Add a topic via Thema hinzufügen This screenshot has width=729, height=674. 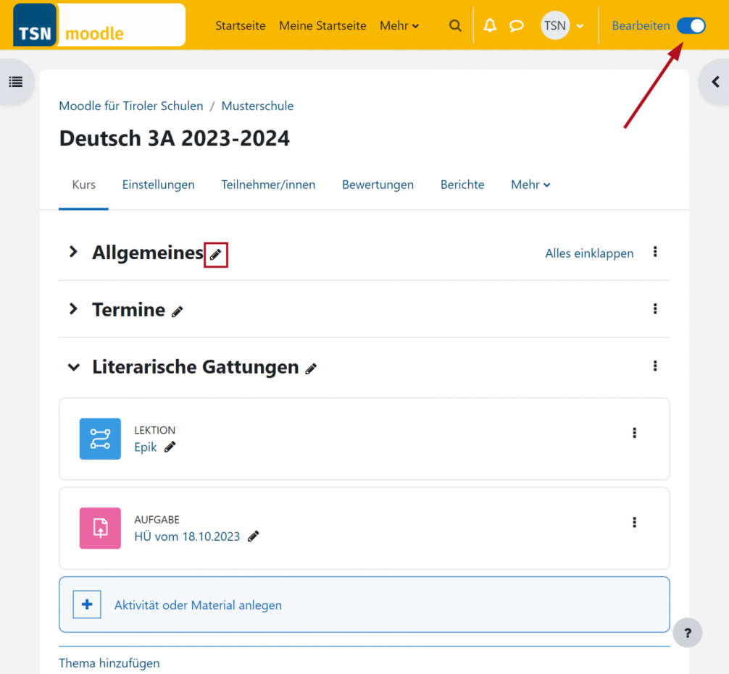click(109, 662)
